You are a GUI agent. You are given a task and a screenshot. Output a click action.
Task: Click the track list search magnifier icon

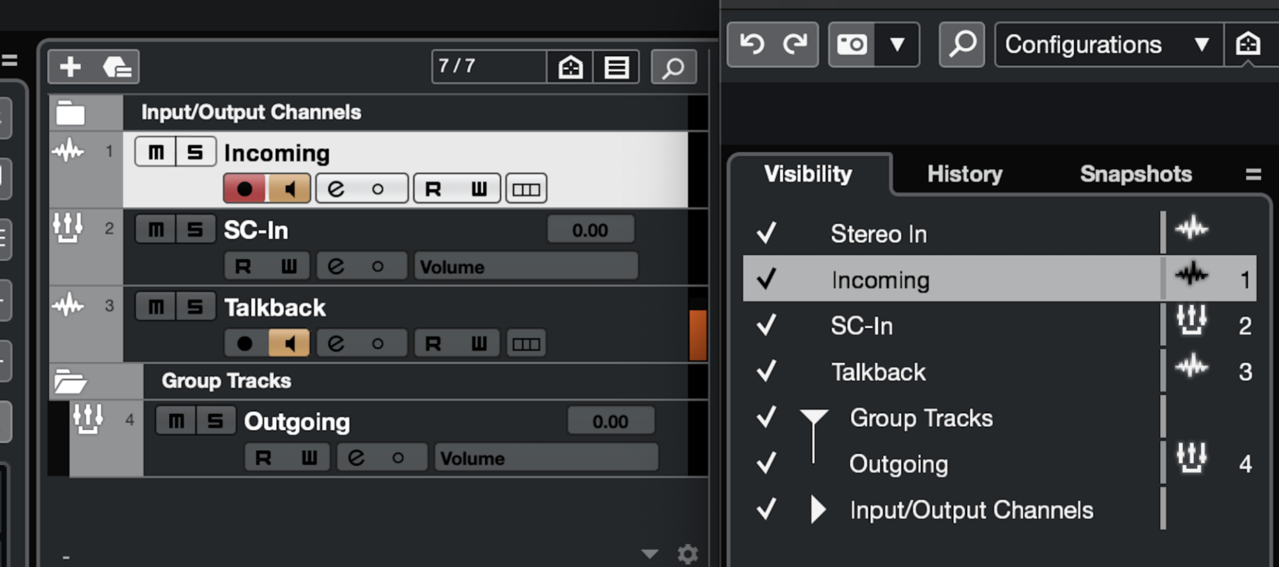click(x=673, y=67)
